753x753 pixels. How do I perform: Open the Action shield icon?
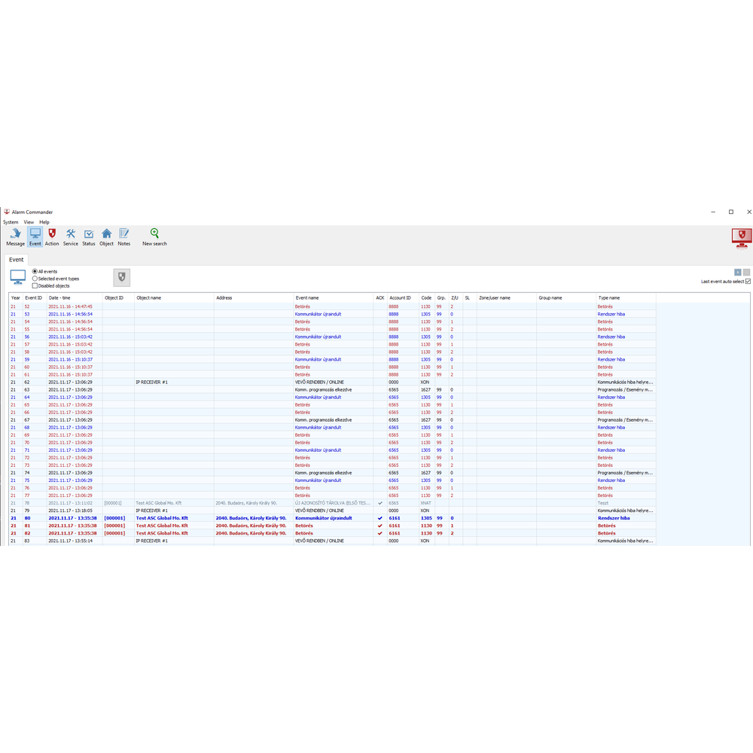[x=52, y=237]
